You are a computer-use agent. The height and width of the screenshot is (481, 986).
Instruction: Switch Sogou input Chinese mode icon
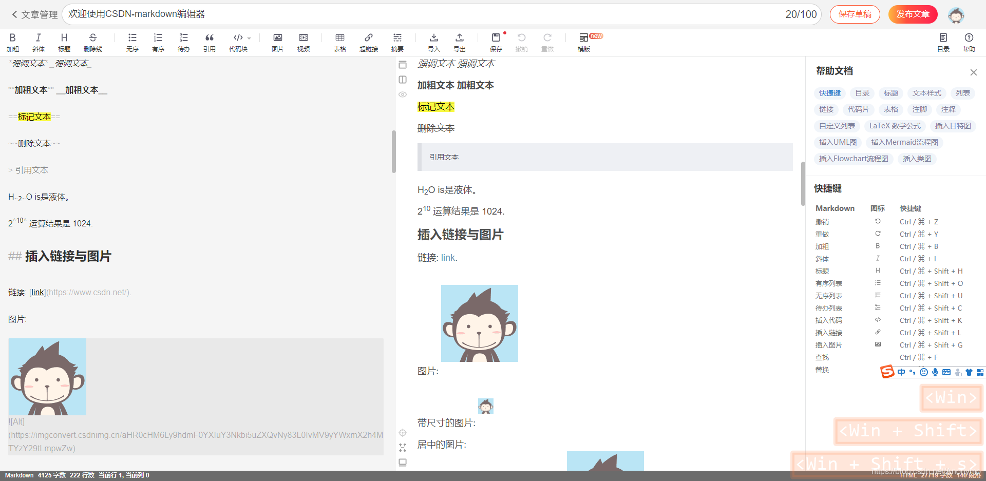[x=901, y=372]
